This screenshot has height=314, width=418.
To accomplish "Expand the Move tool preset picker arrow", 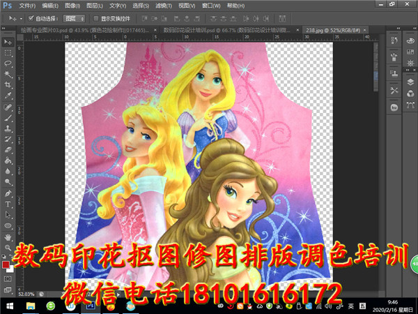I will pyautogui.click(x=20, y=18).
